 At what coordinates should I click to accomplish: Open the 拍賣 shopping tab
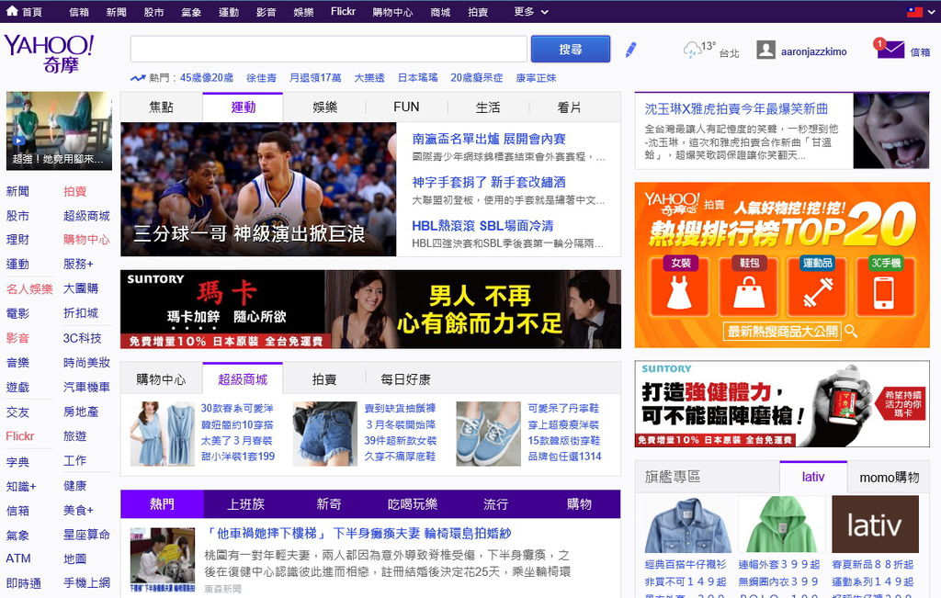point(324,379)
